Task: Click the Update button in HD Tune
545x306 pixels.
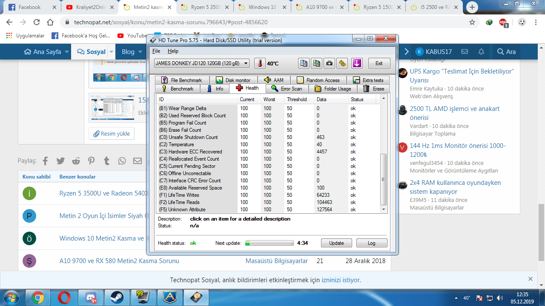Action: point(336,243)
